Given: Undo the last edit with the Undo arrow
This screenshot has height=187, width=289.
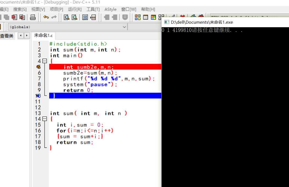Looking at the screenshot, I should (46, 17).
